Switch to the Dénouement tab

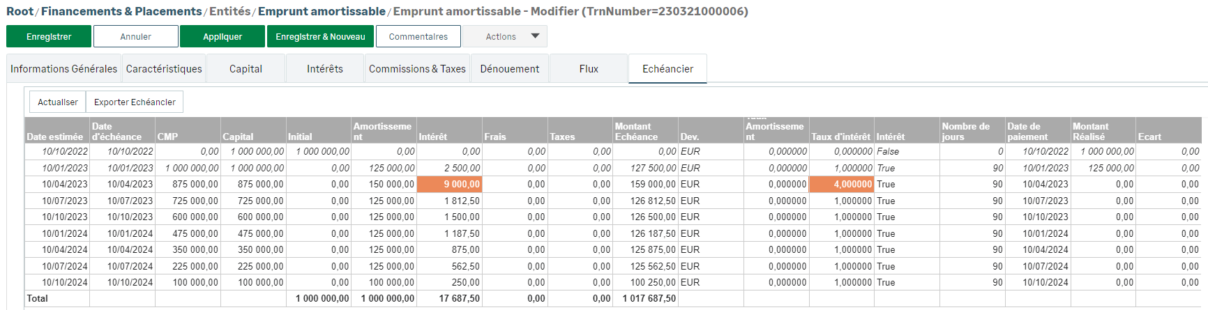(x=510, y=69)
